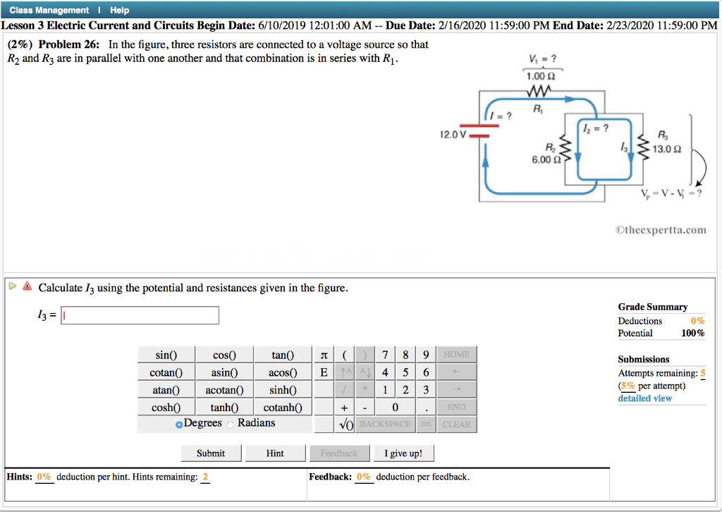Click the left arrow navigation key
Viewport: 722px width, 512px height.
[x=458, y=372]
